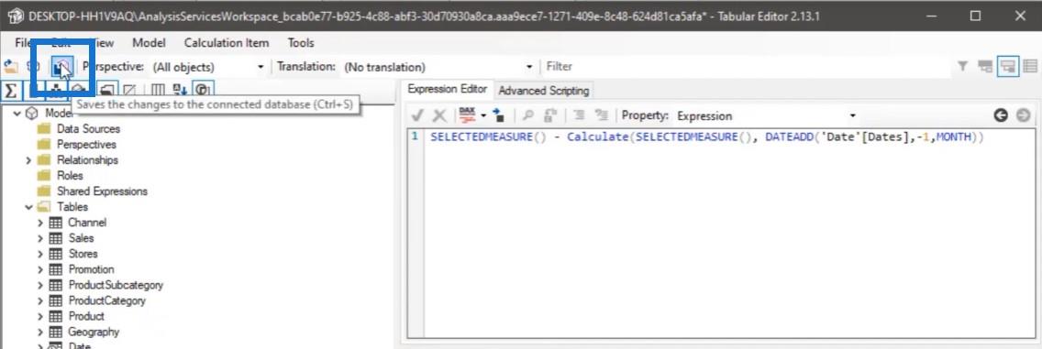Viewport: 1042px width, 349px height.
Task: Open the Tools menu
Action: click(301, 43)
